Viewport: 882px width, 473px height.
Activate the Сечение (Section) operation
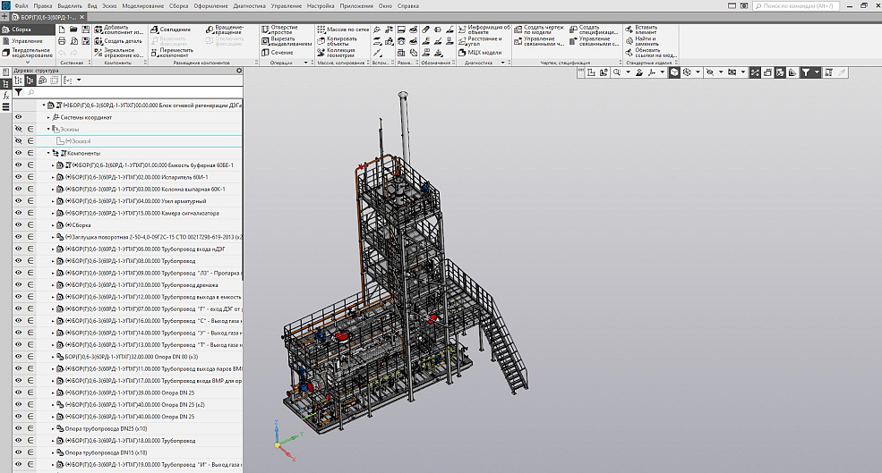click(277, 53)
